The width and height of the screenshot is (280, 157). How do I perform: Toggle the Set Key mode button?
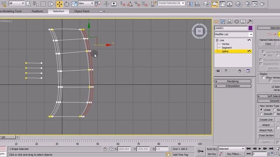[x=212, y=154]
